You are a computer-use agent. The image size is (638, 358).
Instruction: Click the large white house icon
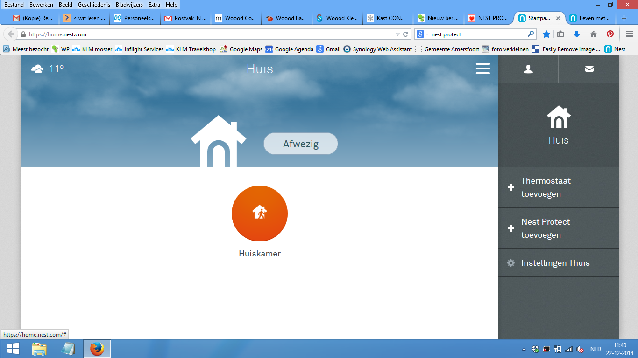pos(219,141)
